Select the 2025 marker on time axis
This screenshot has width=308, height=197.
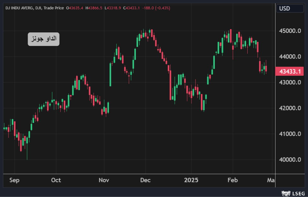pyautogui.click(x=191, y=180)
